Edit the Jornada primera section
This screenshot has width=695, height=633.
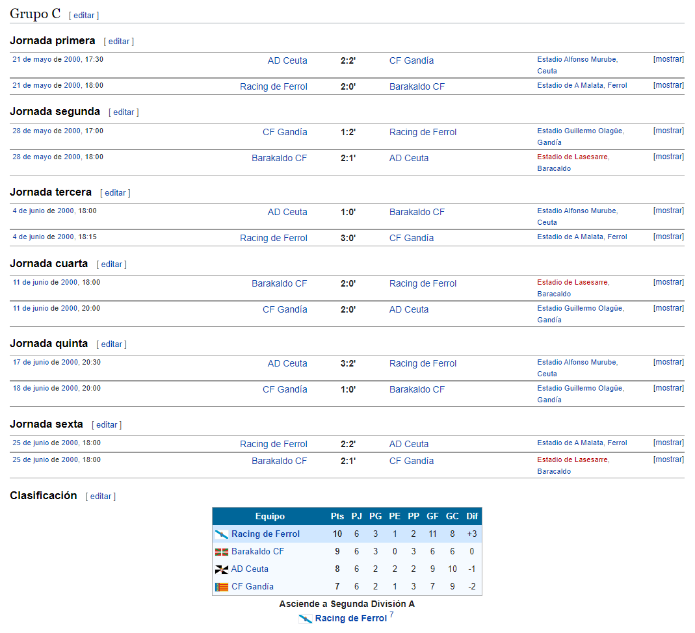pos(119,41)
